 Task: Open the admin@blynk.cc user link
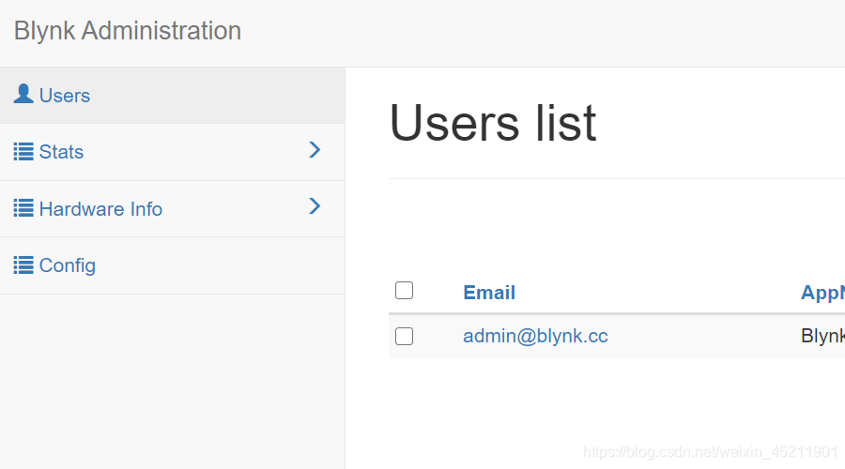tap(535, 336)
